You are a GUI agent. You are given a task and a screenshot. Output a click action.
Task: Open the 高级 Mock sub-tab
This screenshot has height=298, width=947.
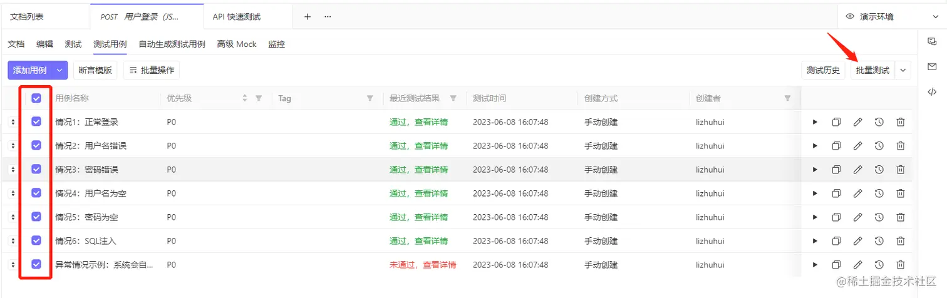pos(237,44)
